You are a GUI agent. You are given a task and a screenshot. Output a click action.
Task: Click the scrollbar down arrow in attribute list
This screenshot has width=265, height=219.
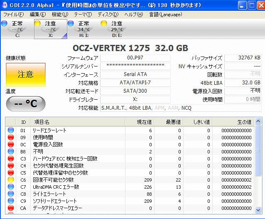coord(258,210)
